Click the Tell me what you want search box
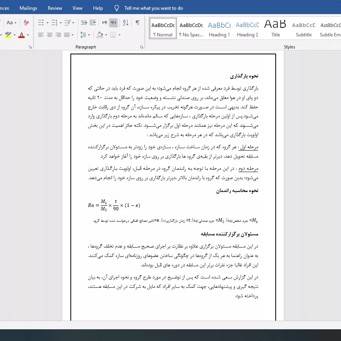The image size is (341, 341). (x=154, y=8)
